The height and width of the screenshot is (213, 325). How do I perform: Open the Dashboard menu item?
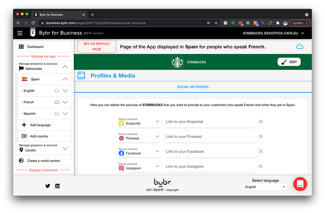(x=44, y=47)
